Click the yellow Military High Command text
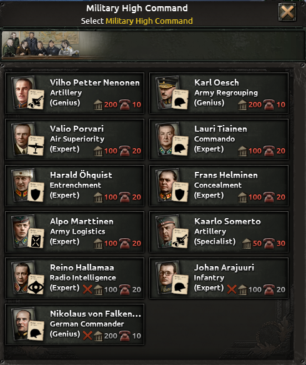 click(x=149, y=21)
